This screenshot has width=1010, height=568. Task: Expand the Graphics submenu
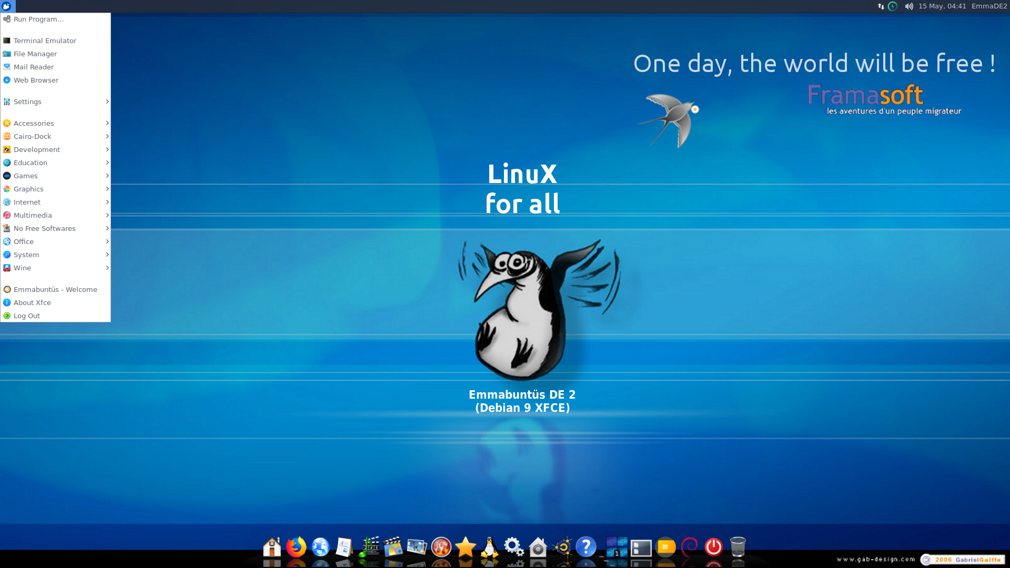tap(55, 189)
